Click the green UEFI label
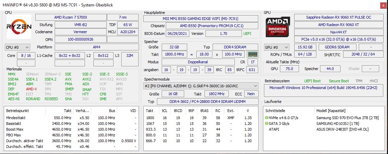This screenshot has width=388, height=154. 247,34
